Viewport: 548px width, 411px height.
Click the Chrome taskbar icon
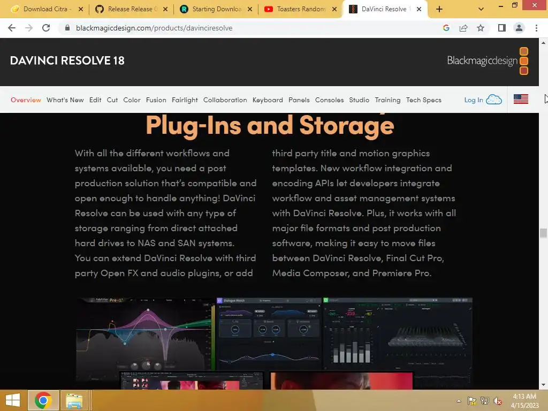coord(43,400)
